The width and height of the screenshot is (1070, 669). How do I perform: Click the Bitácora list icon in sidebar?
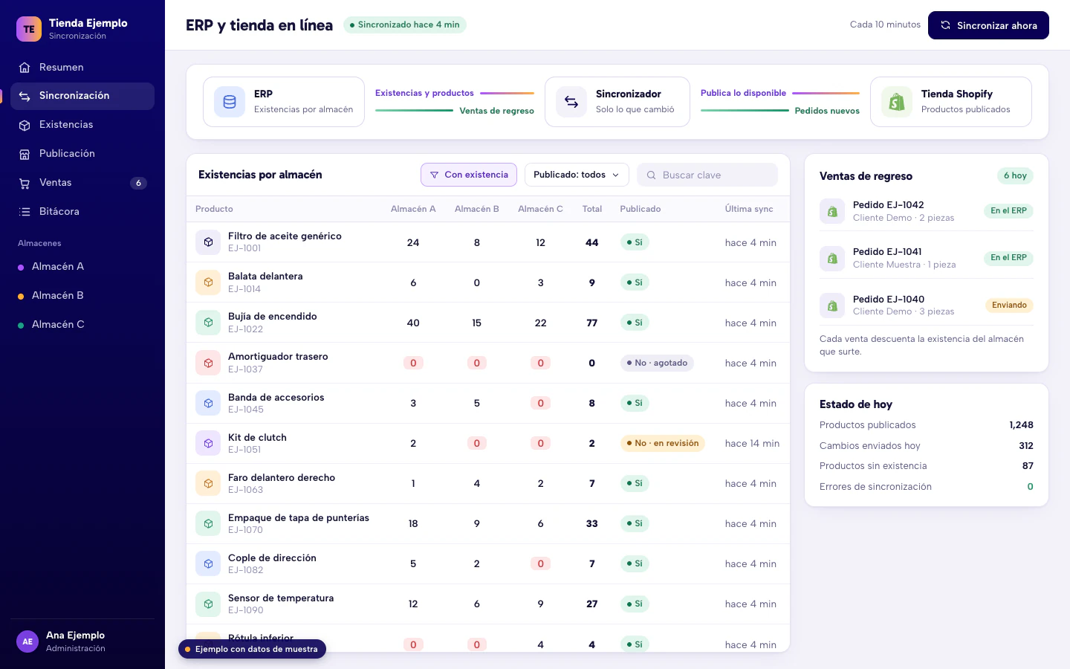point(25,212)
